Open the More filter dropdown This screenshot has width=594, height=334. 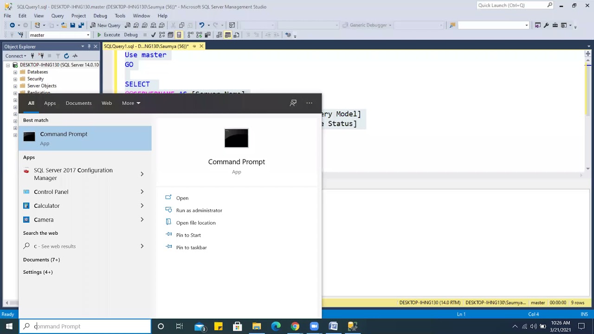131,103
